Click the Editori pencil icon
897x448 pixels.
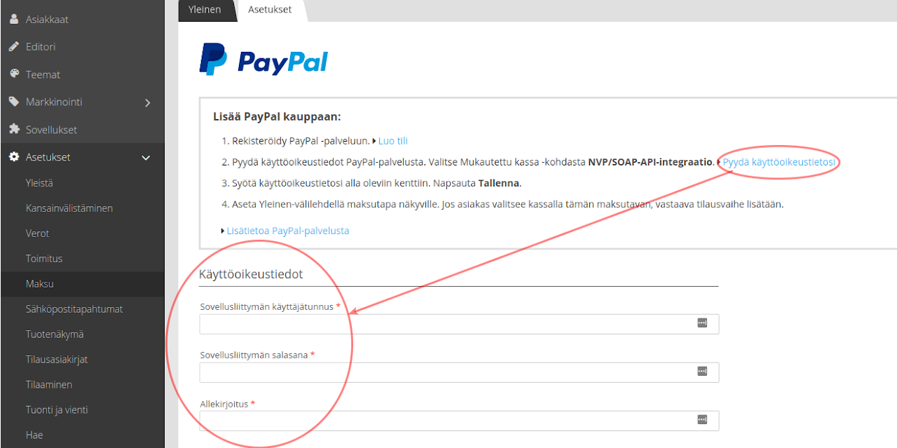13,46
